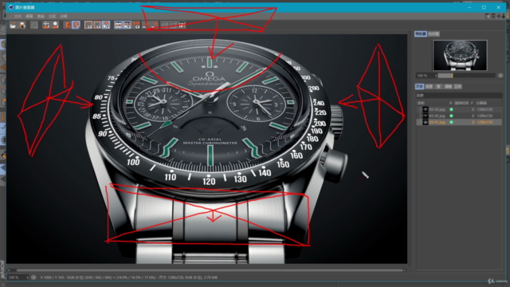
Task: Click the gray Stop Rendering icon
Action: [34, 25]
